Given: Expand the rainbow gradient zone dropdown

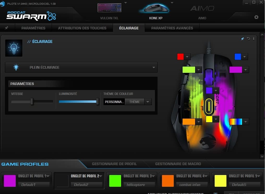Looking at the screenshot, I should point(245,122).
